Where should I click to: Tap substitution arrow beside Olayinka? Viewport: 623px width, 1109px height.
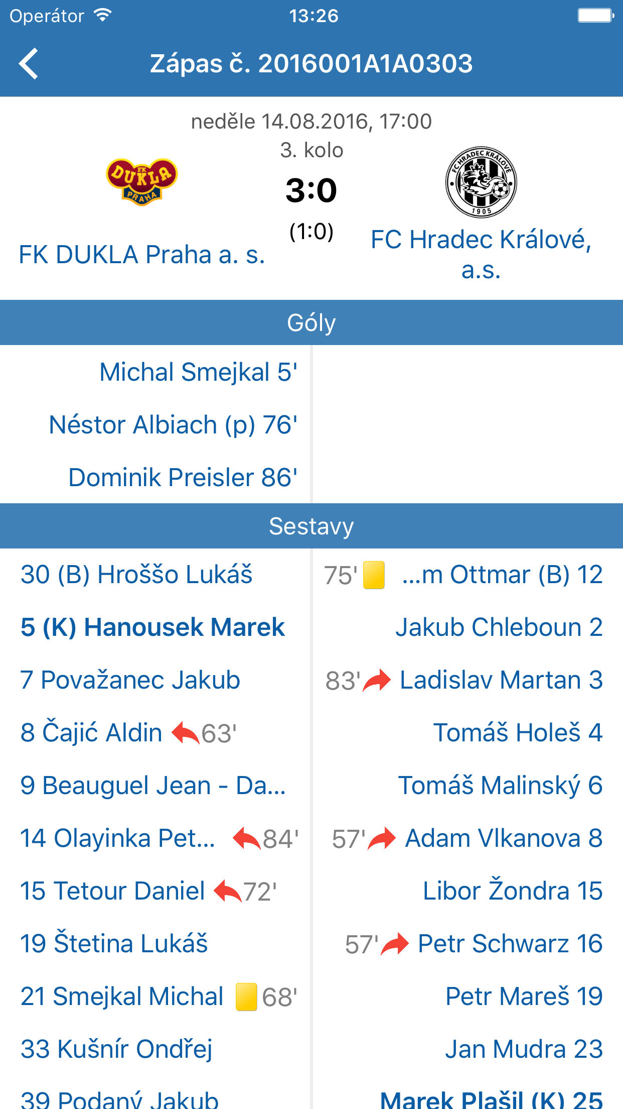[x=247, y=839]
